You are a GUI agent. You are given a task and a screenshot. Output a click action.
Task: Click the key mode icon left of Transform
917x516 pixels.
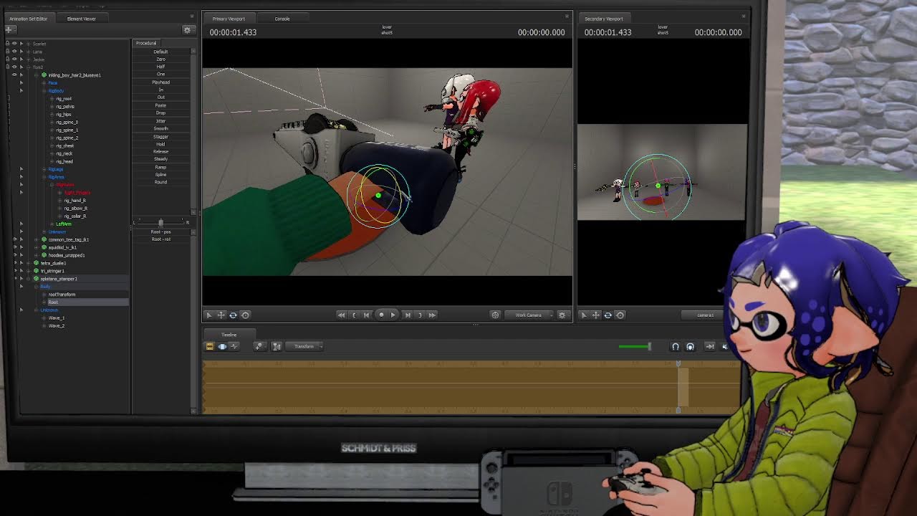coord(259,346)
